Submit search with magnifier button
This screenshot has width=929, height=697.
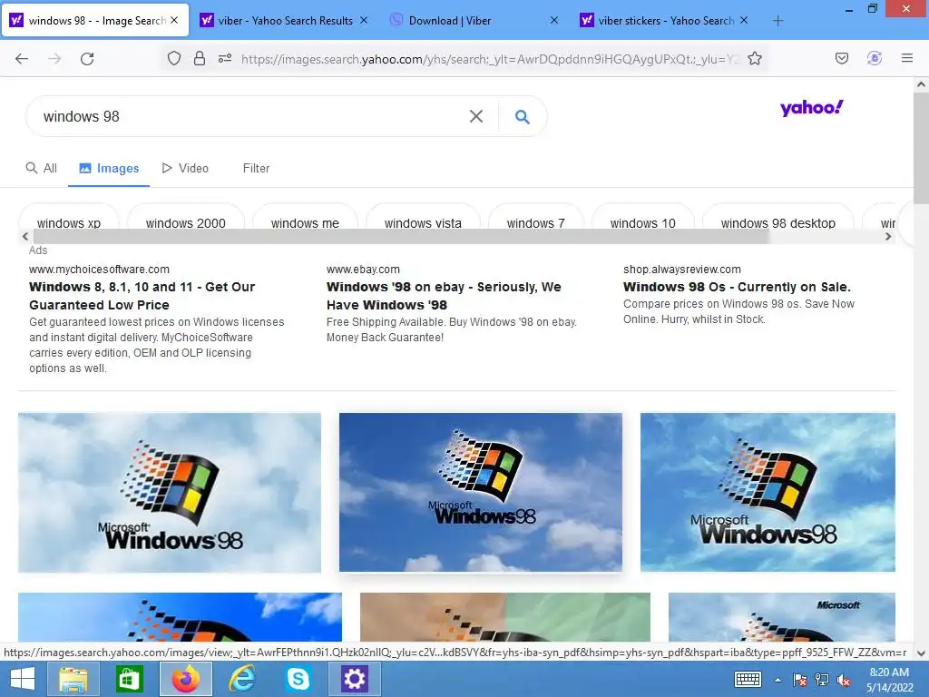click(x=522, y=117)
